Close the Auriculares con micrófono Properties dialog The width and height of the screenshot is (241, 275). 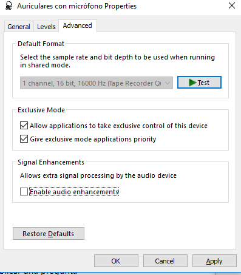pos(232,5)
